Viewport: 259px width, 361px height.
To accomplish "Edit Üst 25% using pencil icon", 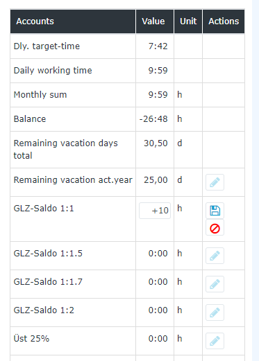I will 215,341.
